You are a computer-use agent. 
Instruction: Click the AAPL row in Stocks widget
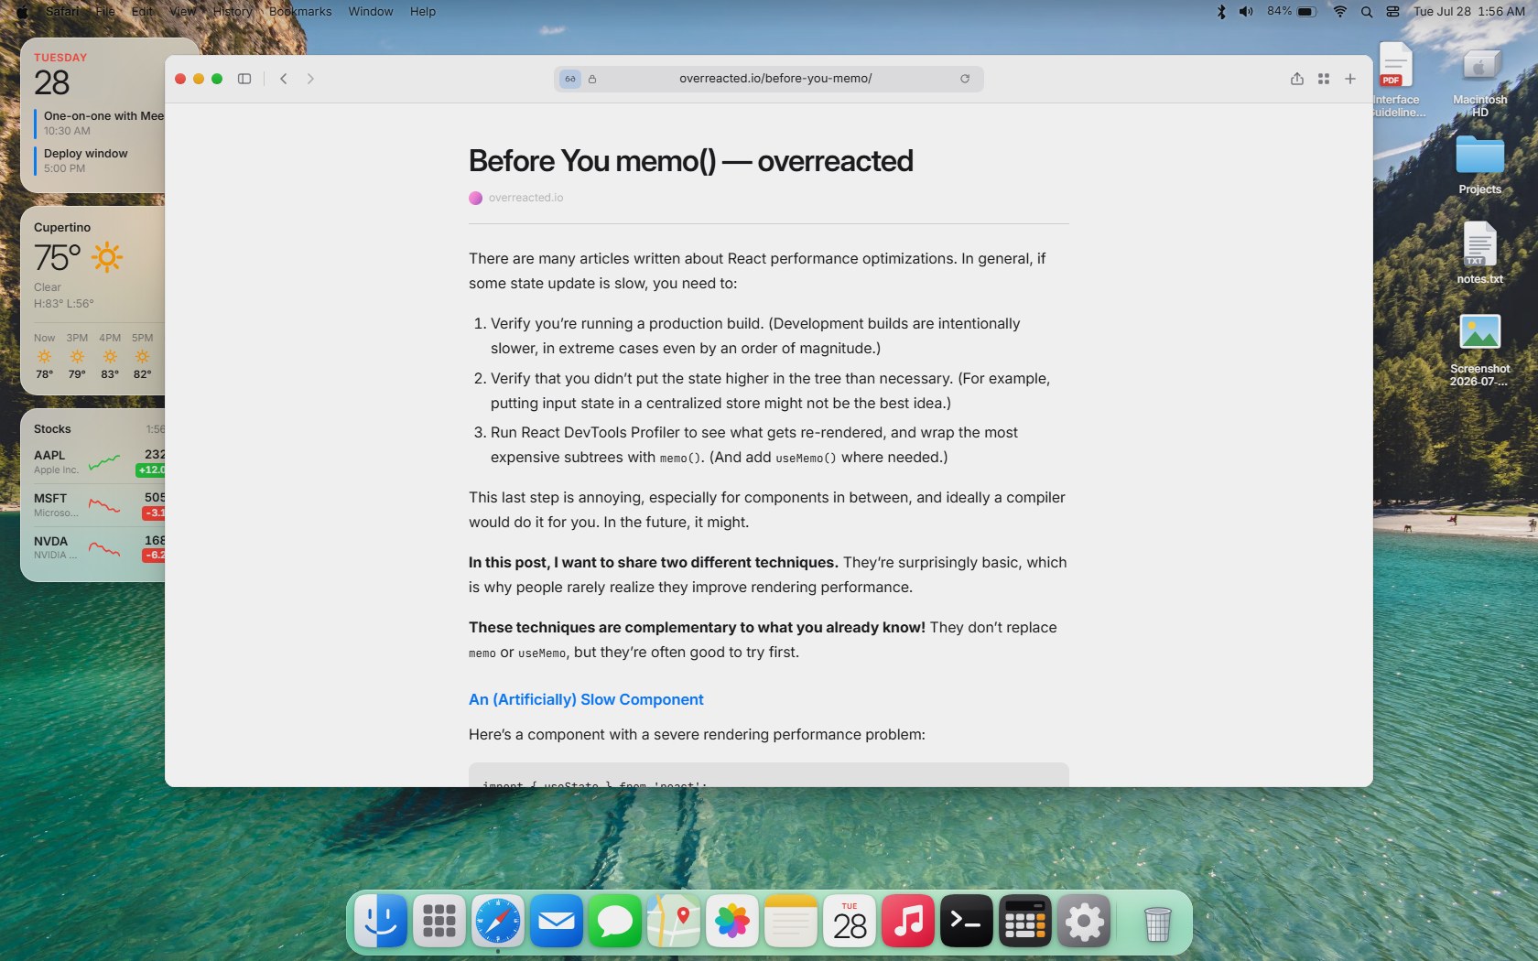point(99,462)
